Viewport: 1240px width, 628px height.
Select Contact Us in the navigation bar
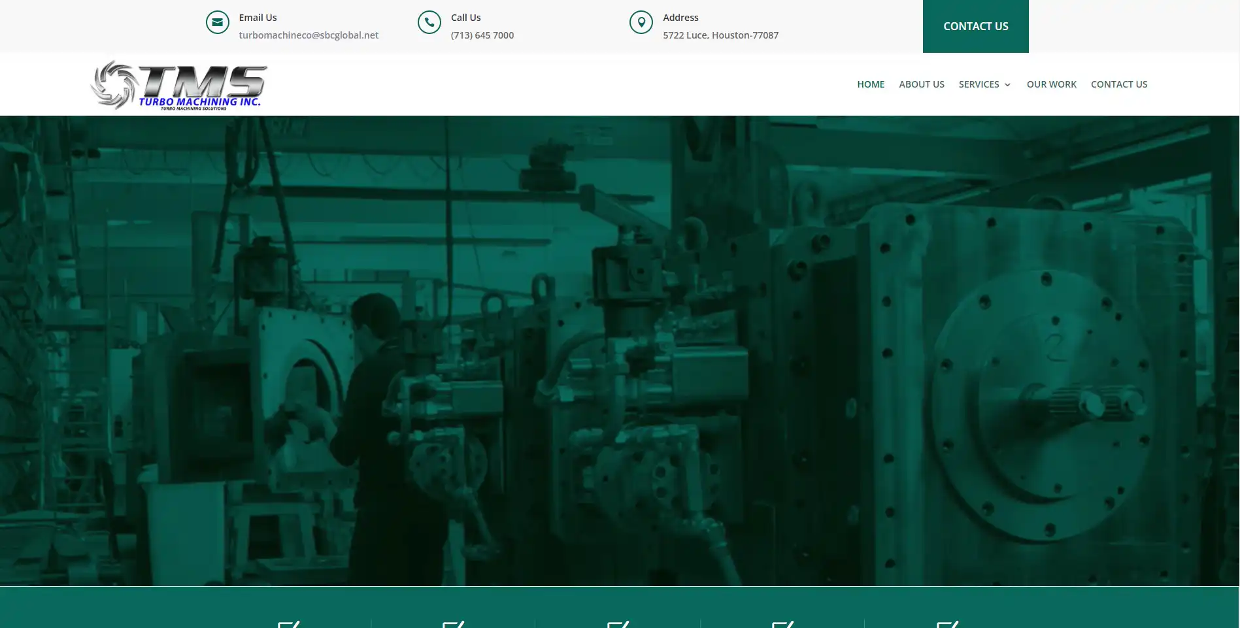[1118, 84]
